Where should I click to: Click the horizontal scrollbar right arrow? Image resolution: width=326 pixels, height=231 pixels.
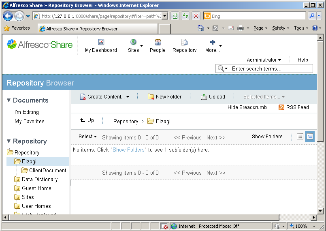(314, 218)
